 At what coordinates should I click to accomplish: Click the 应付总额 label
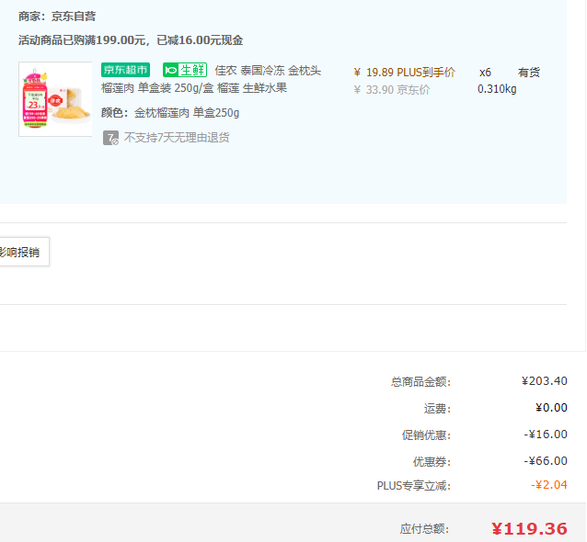424,529
